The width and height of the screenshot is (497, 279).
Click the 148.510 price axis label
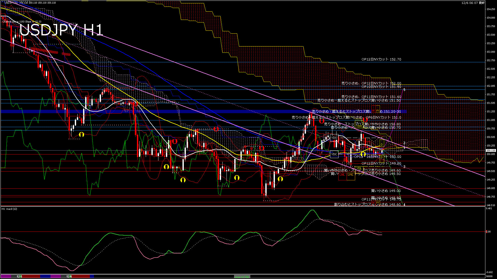coord(491,205)
